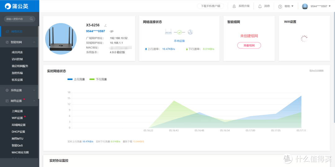Click the 消息 bell icon
The height and width of the screenshot is (167, 335).
(260, 6)
